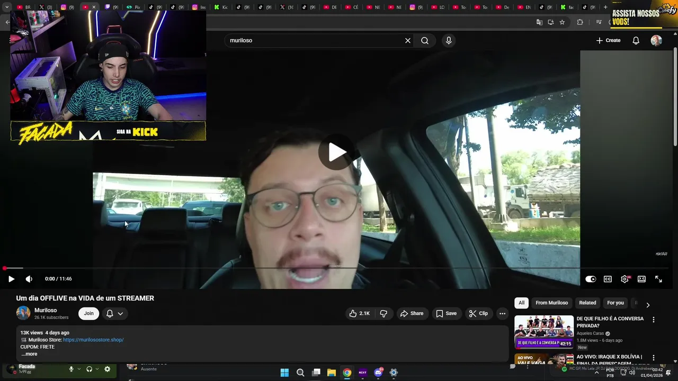
Task: Open the account avatar menu
Action: coord(656,41)
